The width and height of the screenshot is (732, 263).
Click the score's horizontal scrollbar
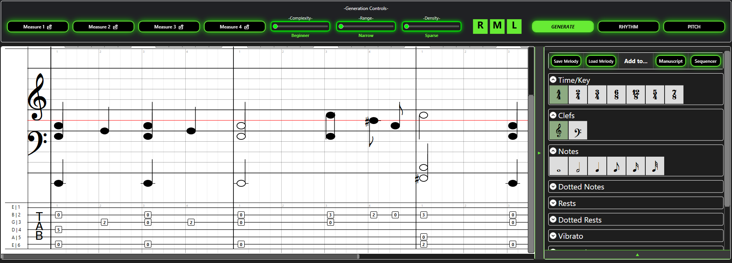[x=180, y=256]
